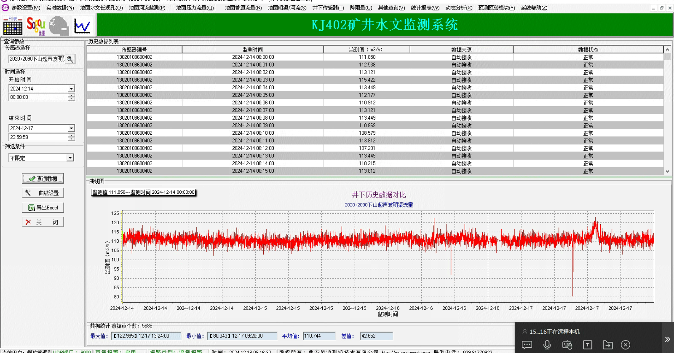Open the 参数设置(M) menu
674x353 pixels.
point(26,8)
